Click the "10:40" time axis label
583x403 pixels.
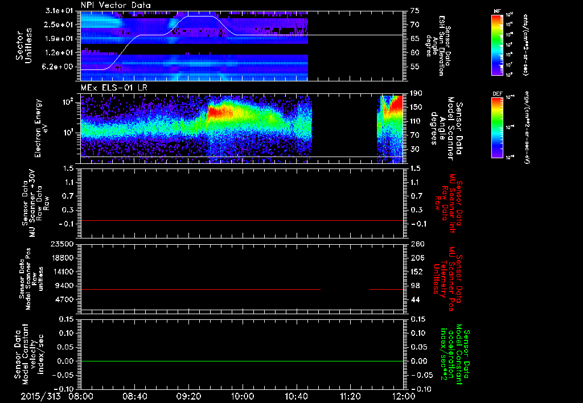pyautogui.click(x=296, y=396)
